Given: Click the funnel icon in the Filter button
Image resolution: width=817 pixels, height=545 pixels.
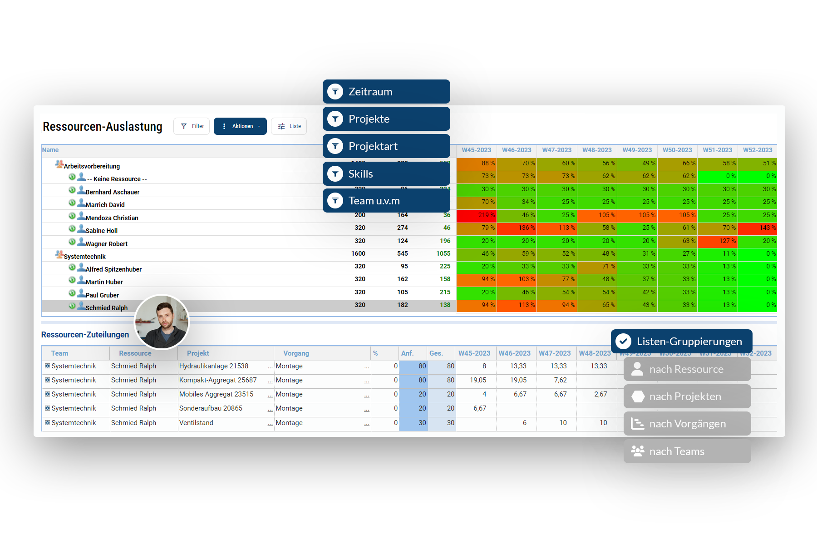Looking at the screenshot, I should (x=184, y=126).
